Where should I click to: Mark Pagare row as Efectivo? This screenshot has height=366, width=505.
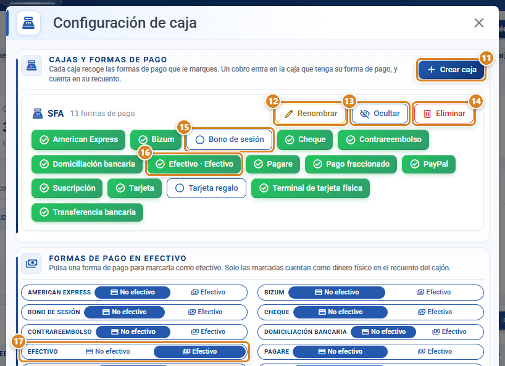(435, 352)
